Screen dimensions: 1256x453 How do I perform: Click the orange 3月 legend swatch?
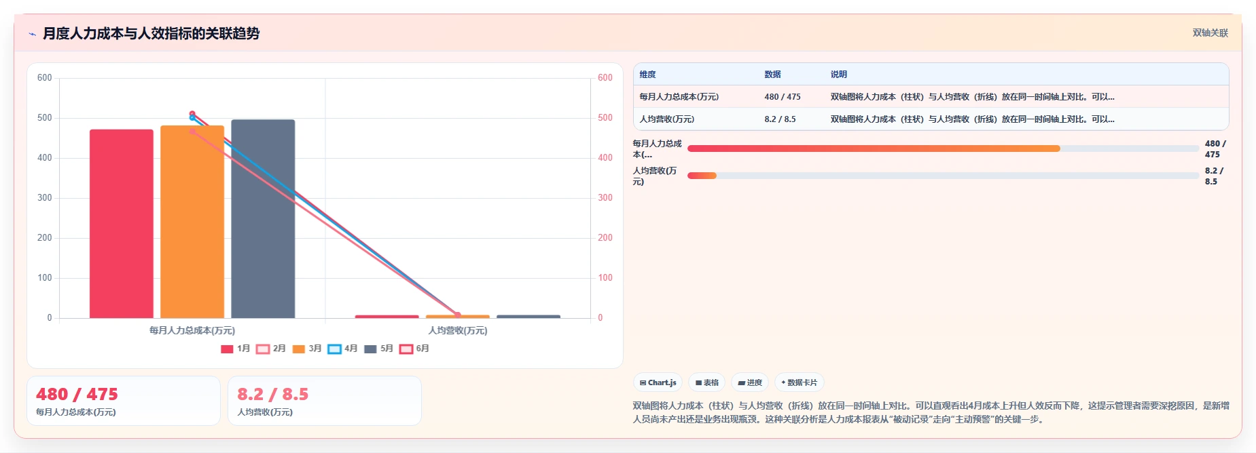[x=298, y=349]
